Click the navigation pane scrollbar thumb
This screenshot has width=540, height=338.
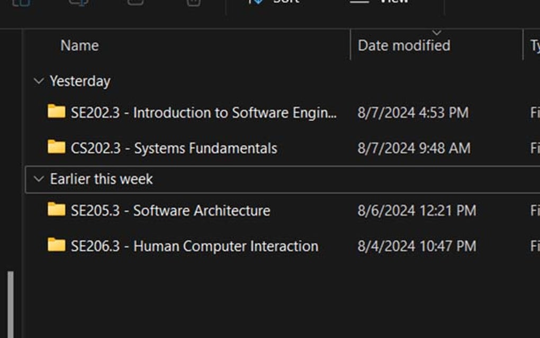tap(10, 305)
